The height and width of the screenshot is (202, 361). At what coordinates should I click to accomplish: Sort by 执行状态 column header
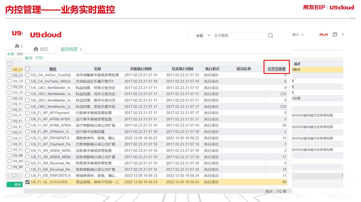tap(212, 69)
